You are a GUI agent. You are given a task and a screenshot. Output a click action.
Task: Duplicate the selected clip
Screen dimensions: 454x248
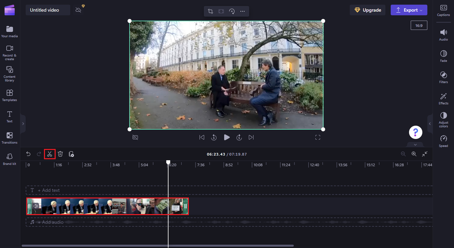pyautogui.click(x=71, y=154)
